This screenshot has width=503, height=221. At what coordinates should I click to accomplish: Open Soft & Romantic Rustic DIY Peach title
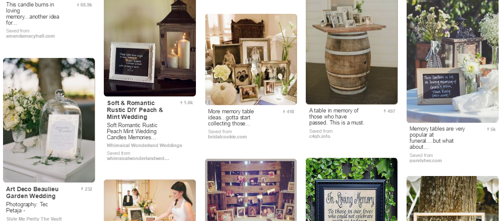coord(135,110)
